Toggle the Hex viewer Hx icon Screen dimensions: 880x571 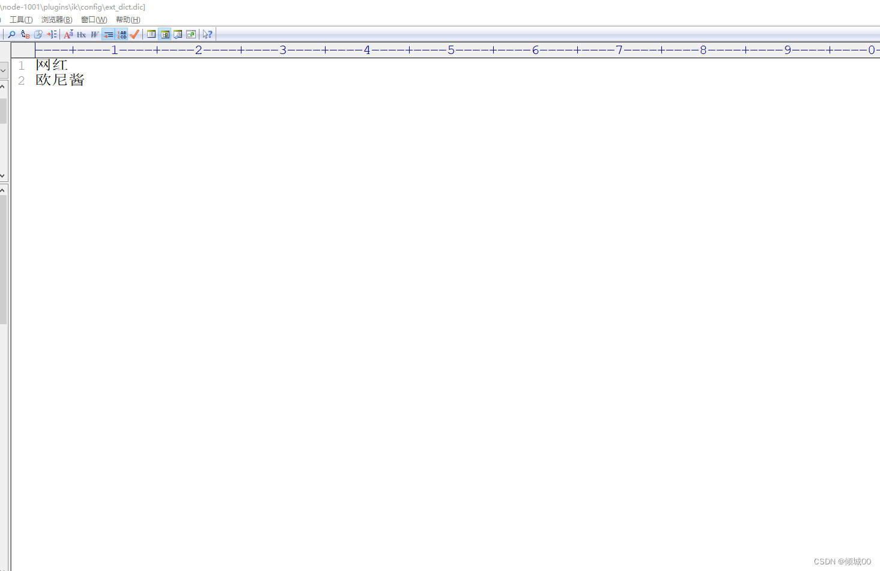82,34
